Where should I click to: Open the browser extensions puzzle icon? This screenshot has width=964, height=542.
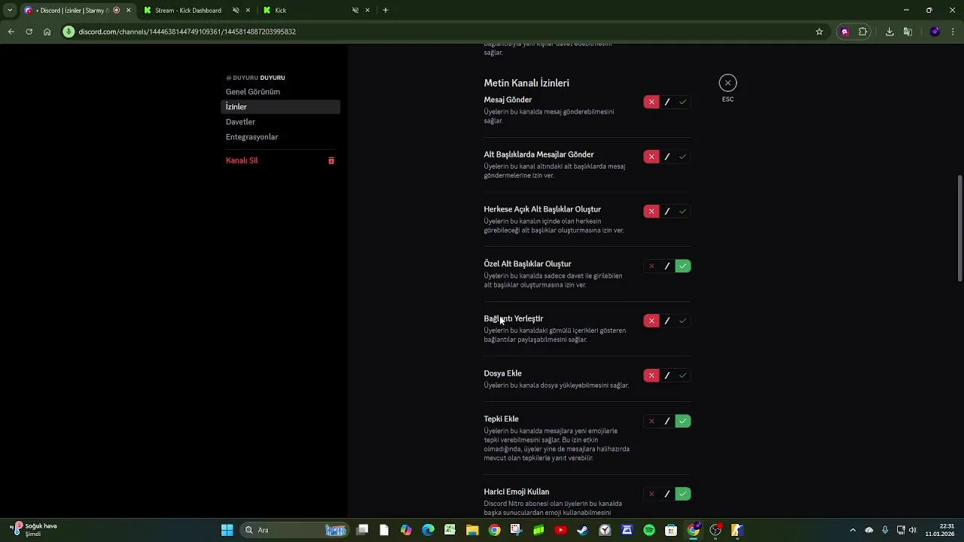point(863,32)
